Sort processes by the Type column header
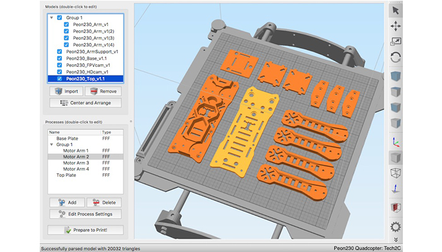The height and width of the screenshot is (252, 442). click(112, 132)
